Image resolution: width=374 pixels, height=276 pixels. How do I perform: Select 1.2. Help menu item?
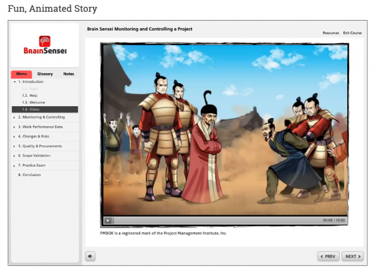click(x=29, y=96)
